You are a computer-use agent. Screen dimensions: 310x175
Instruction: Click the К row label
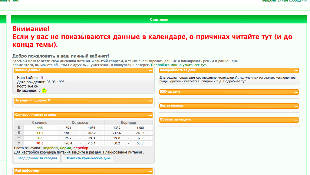(x=19, y=128)
